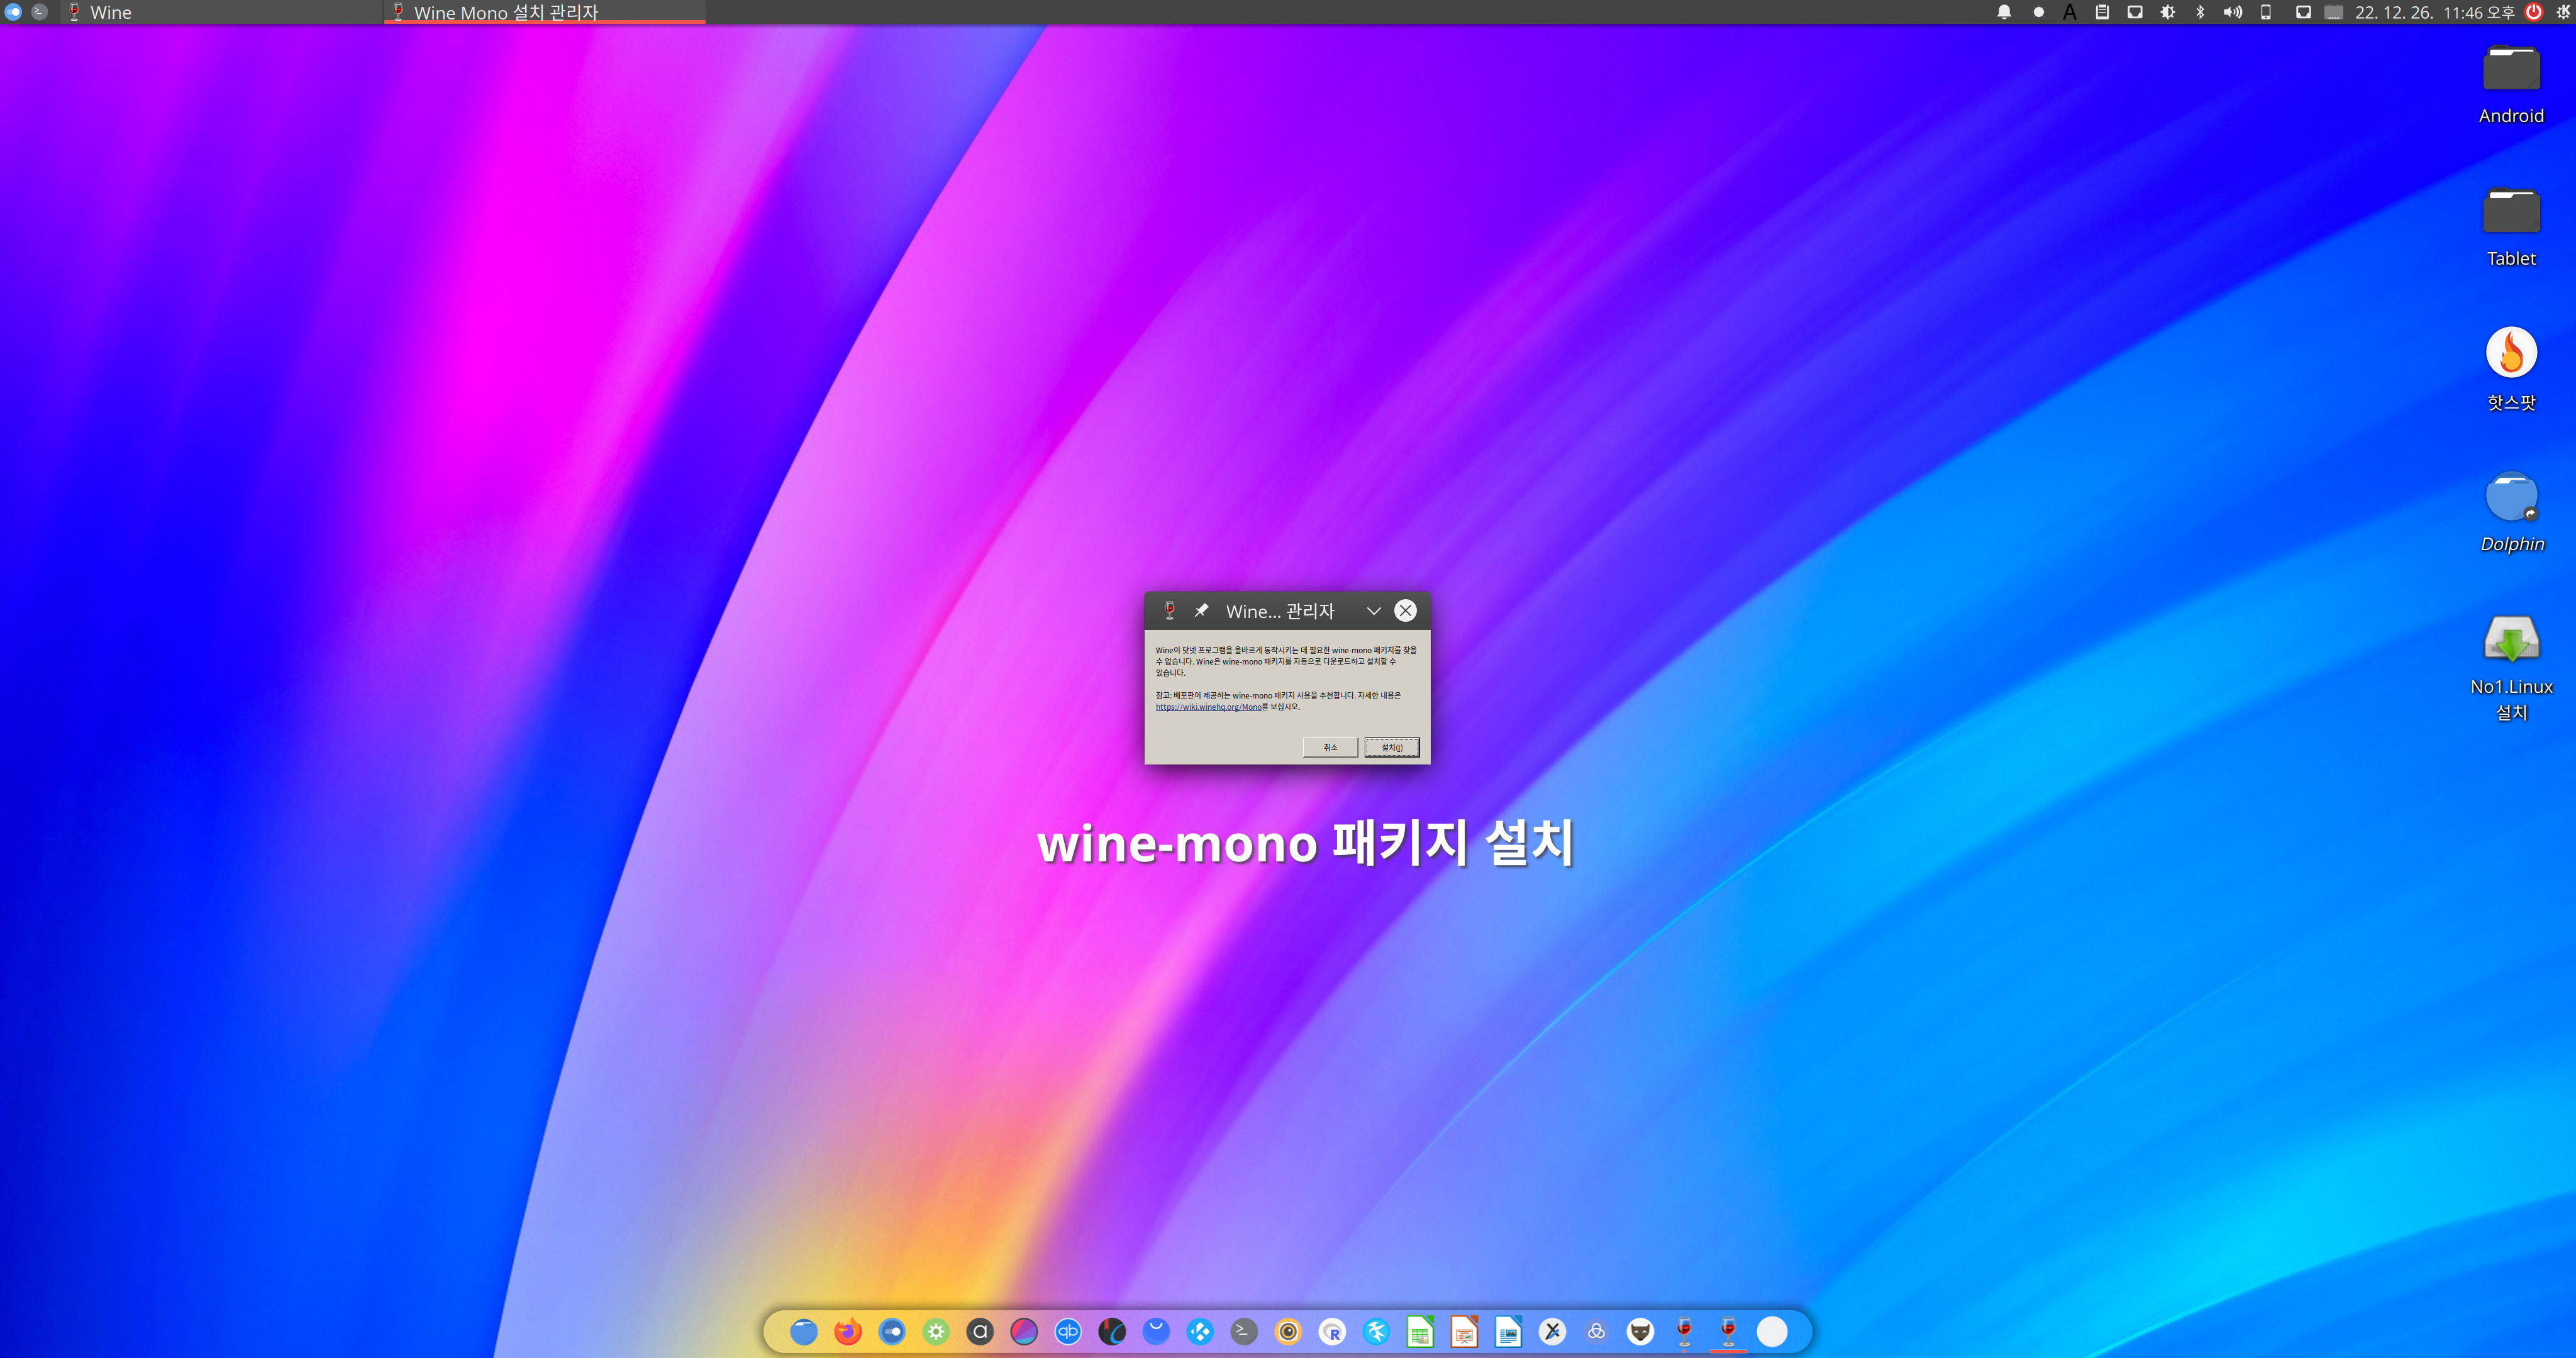This screenshot has height=1358, width=2576.
Task: Click the 취소 cancel button
Action: (1330, 747)
